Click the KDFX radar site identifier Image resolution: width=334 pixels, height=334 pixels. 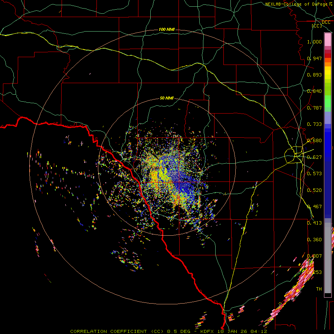pyautogui.click(x=208, y=331)
